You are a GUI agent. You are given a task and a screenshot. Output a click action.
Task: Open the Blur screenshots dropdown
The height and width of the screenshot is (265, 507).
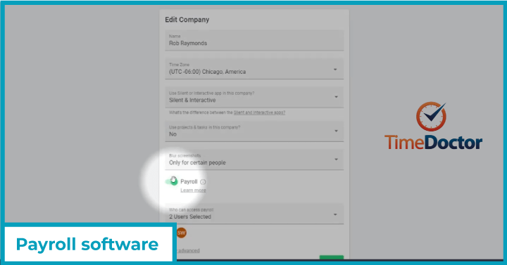click(254, 160)
